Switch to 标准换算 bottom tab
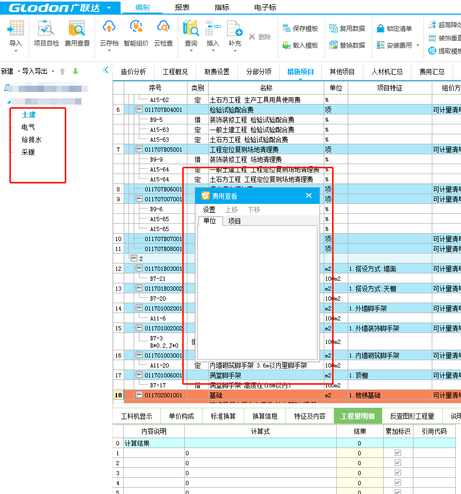The height and width of the screenshot is (494, 461). point(223,416)
